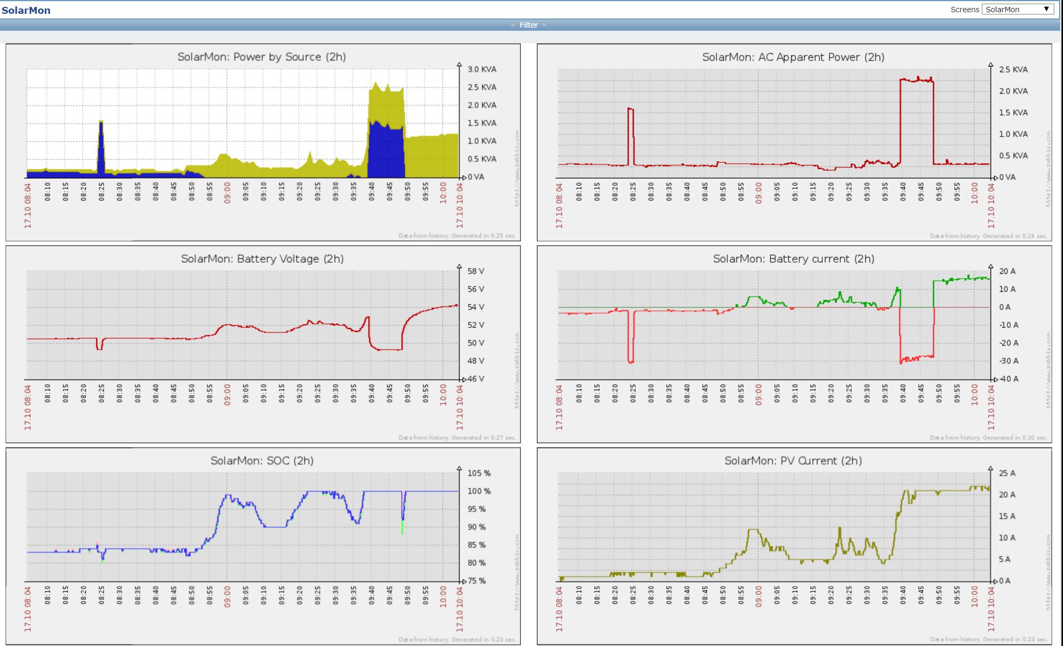The width and height of the screenshot is (1063, 646).
Task: Open the Battery Voltage graph
Action: click(263, 344)
